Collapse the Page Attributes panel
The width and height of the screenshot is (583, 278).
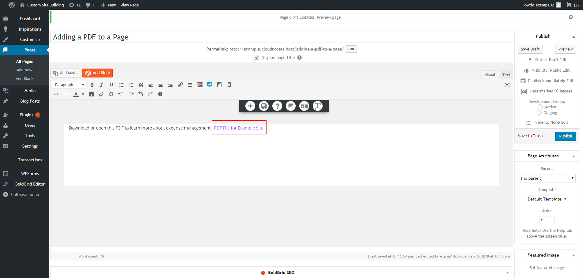(x=574, y=156)
